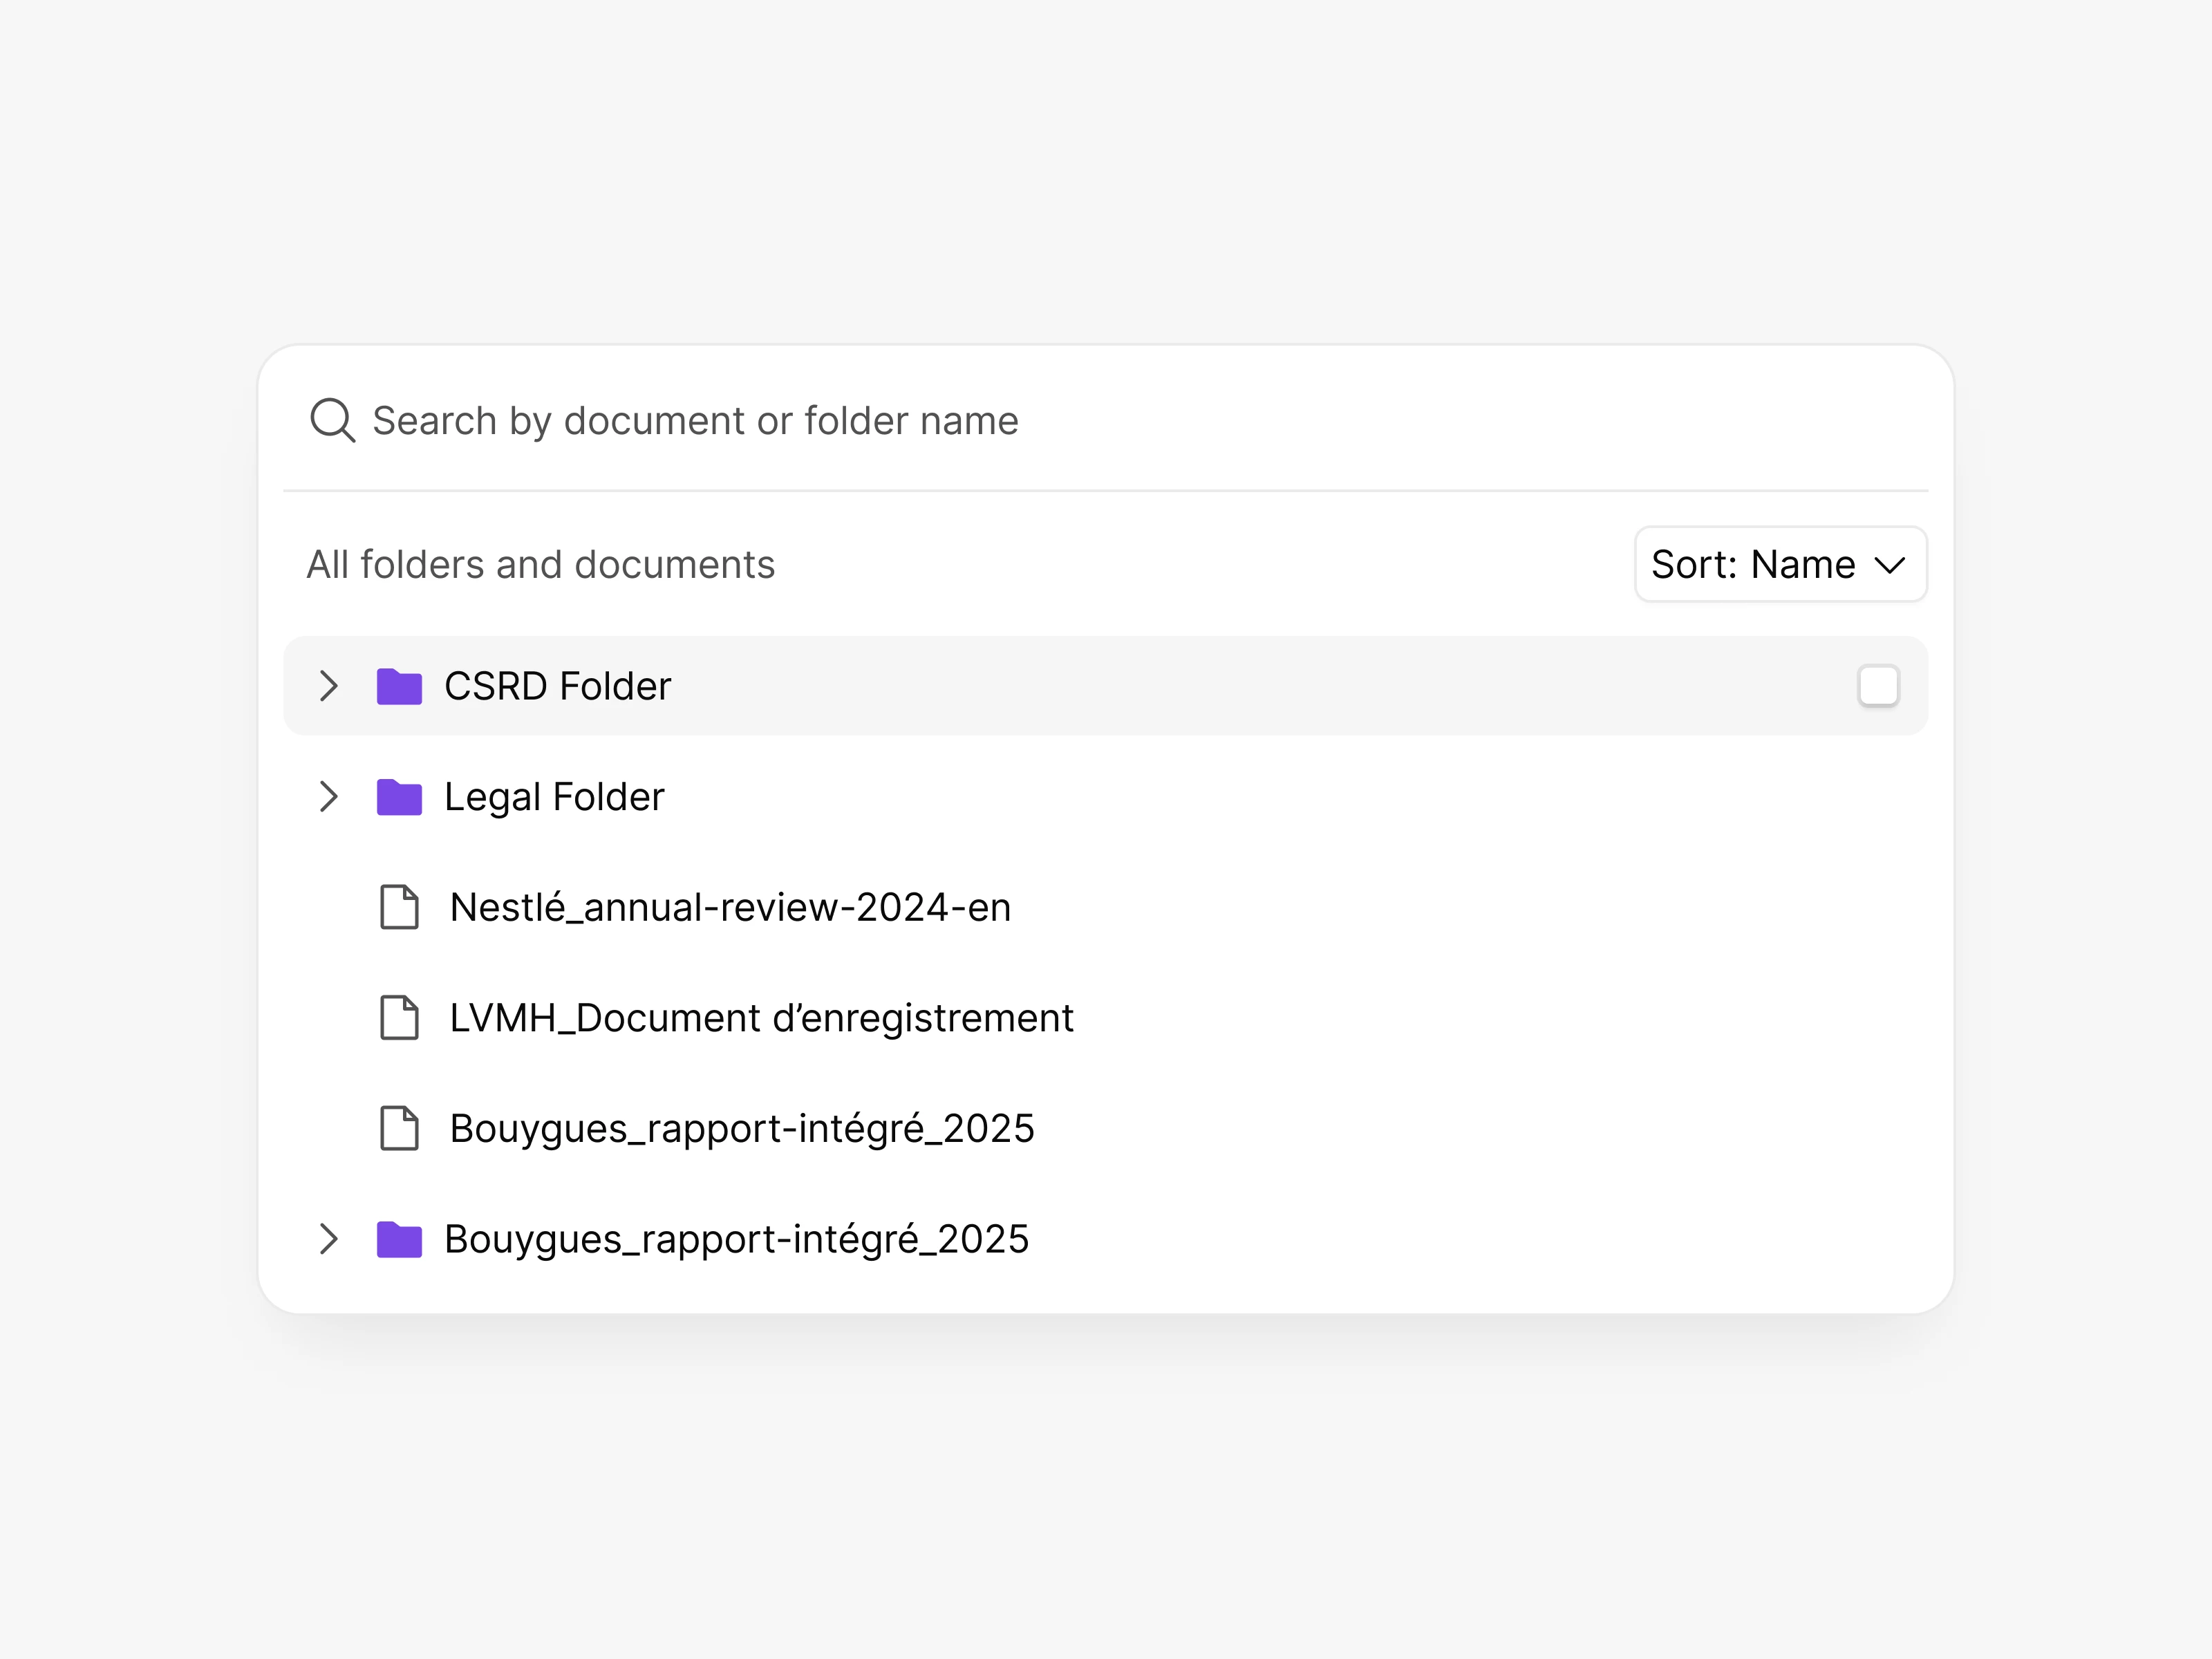Click the LVMH document file icon
The height and width of the screenshot is (1659, 2212).
pos(399,1018)
